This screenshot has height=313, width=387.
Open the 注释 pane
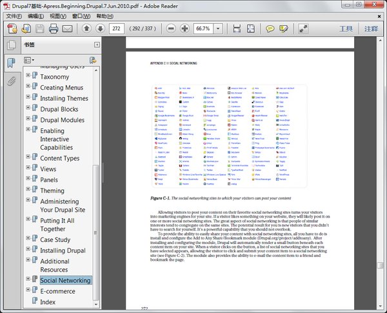pyautogui.click(x=371, y=29)
